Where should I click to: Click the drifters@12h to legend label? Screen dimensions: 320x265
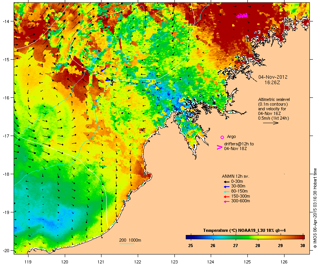239,144
